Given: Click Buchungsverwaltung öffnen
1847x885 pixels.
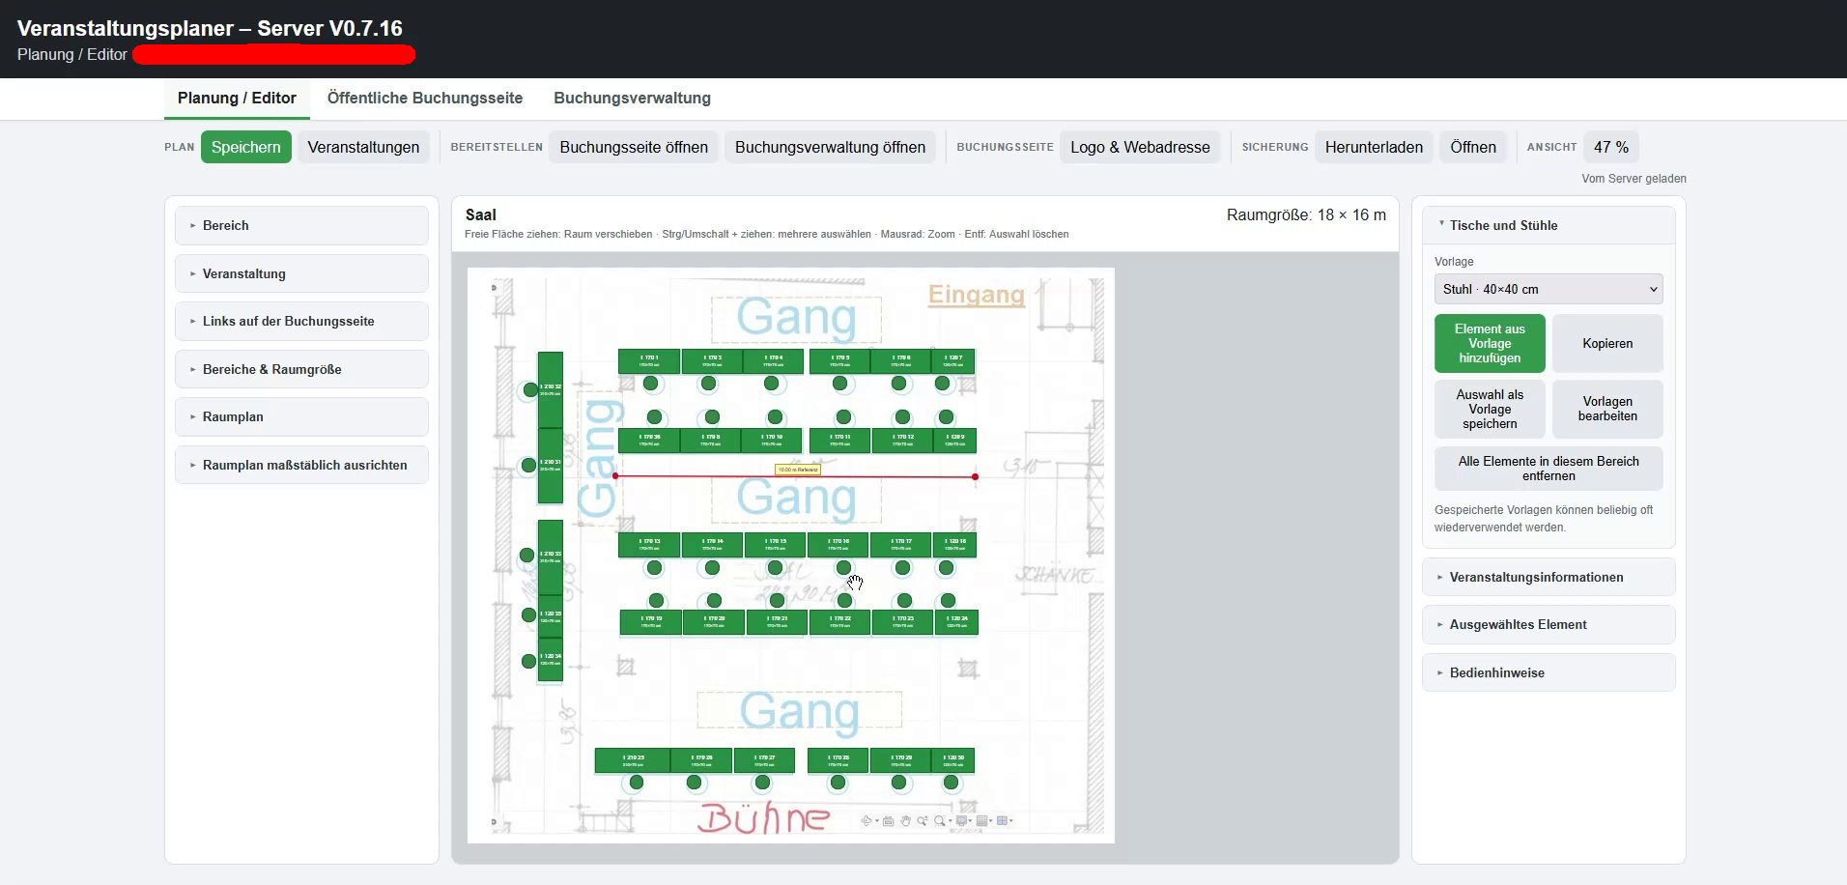Looking at the screenshot, I should tap(830, 147).
